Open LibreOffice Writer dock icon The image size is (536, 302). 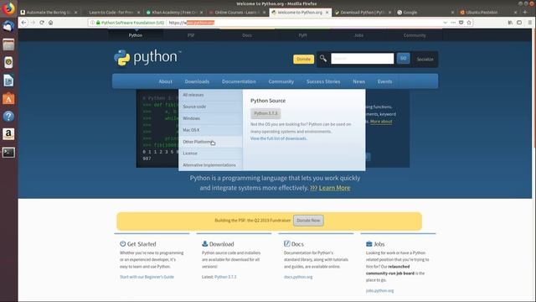pyautogui.click(x=8, y=81)
